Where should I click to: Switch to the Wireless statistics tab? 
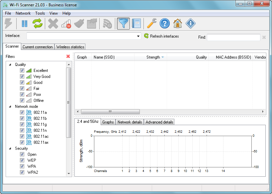tap(70, 47)
